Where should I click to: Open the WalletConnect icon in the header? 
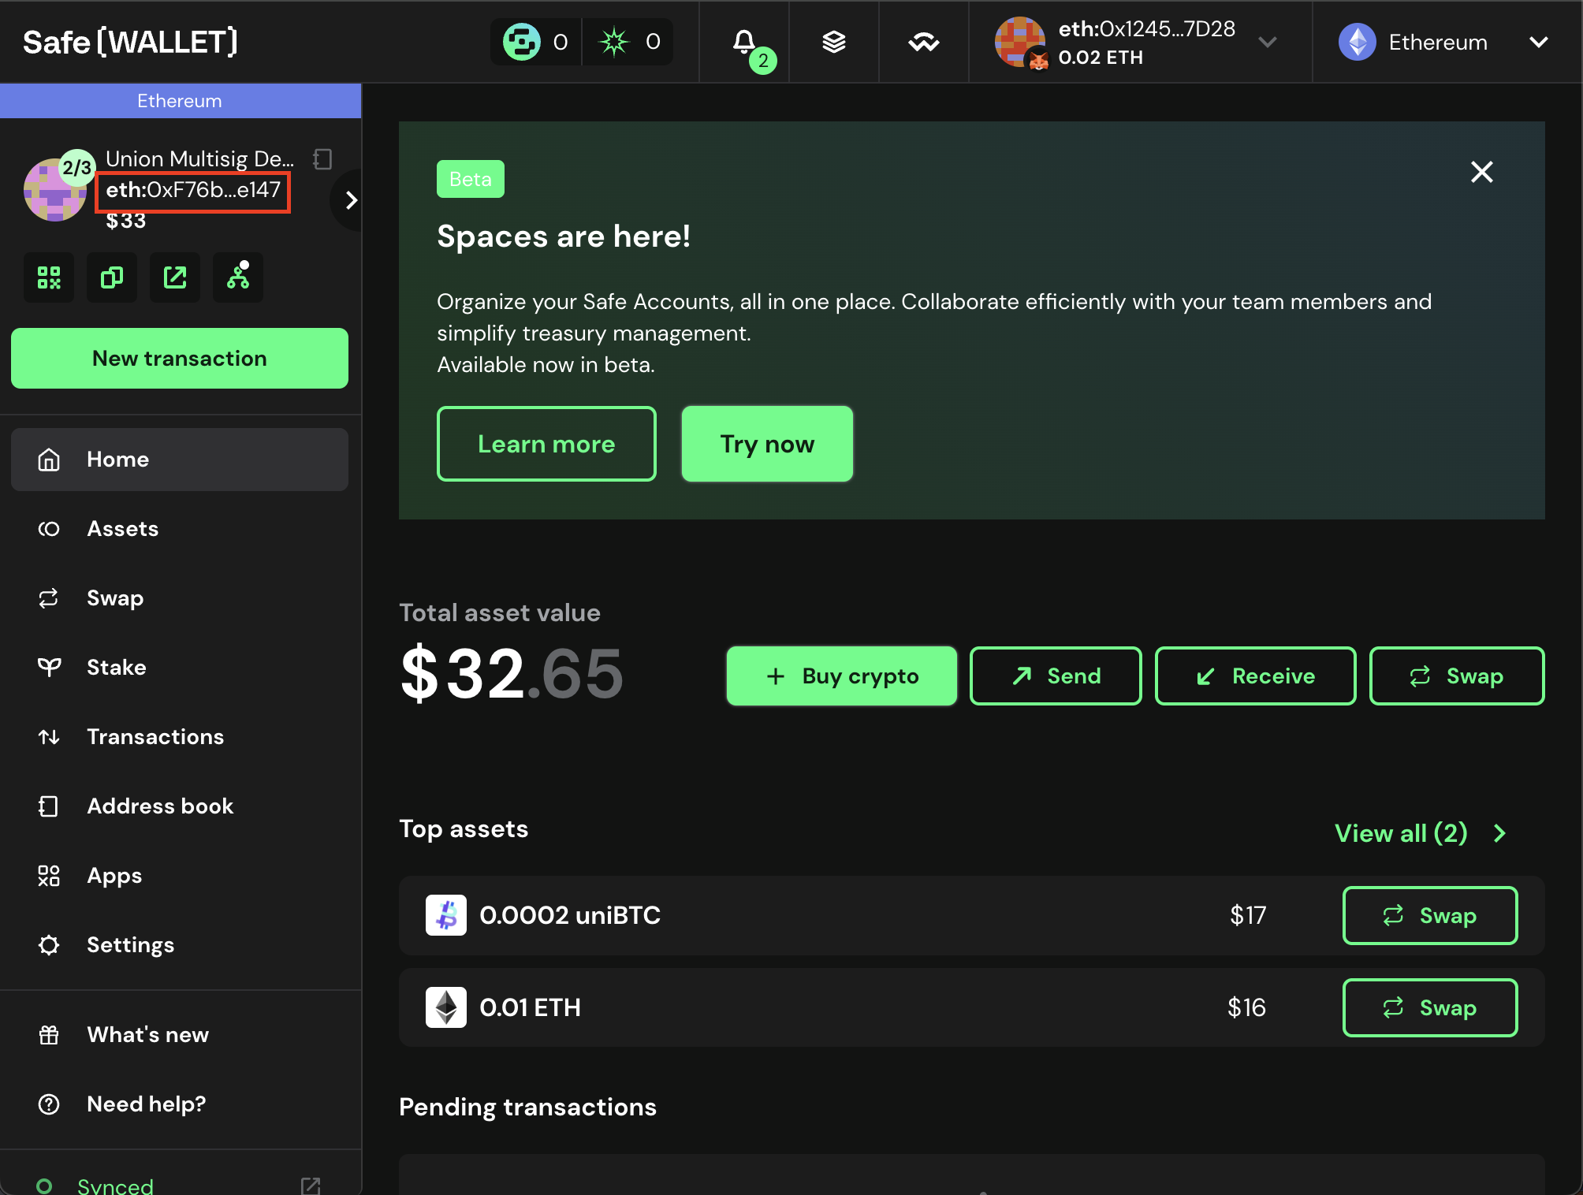[x=923, y=42]
